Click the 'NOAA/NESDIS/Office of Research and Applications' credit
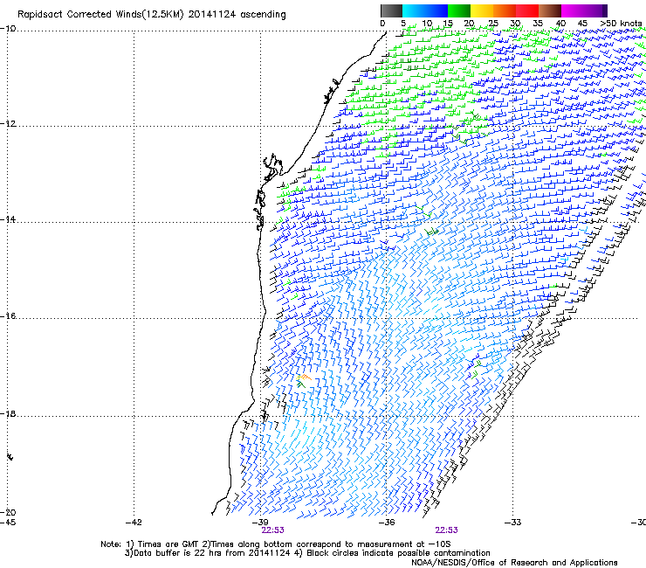The width and height of the screenshot is (646, 568). 514,563
